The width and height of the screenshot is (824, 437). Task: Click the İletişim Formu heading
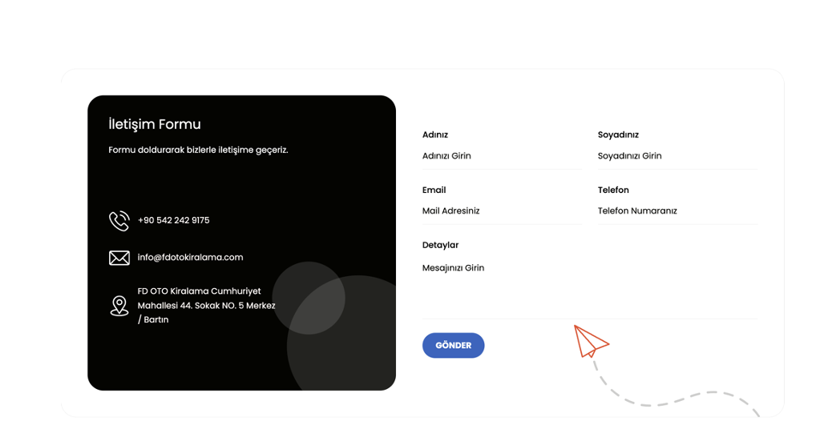(155, 124)
